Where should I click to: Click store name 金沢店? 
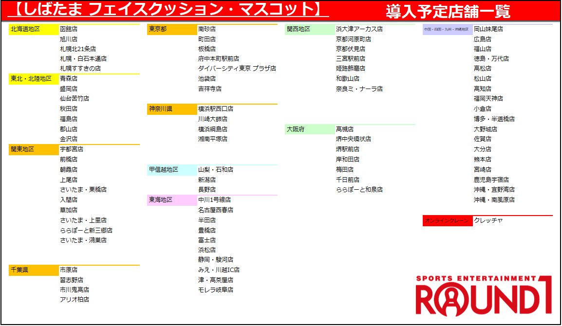(69, 139)
